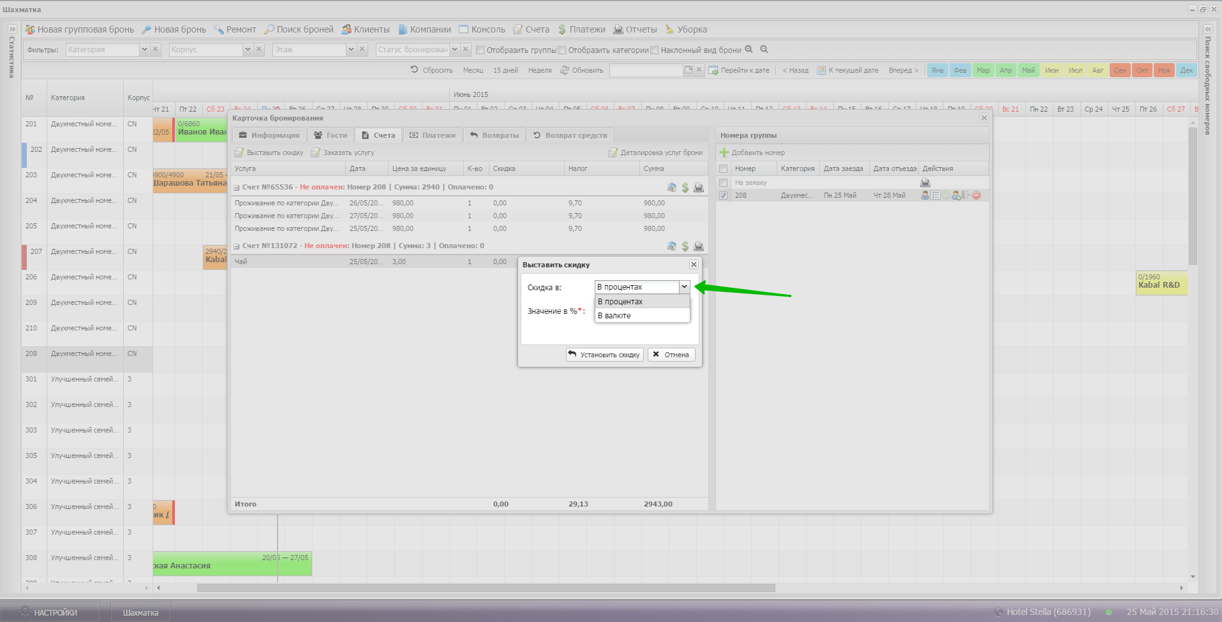
Task: Open the Клиенты section
Action: point(366,29)
